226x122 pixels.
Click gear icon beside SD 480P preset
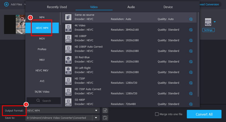[x=191, y=104]
